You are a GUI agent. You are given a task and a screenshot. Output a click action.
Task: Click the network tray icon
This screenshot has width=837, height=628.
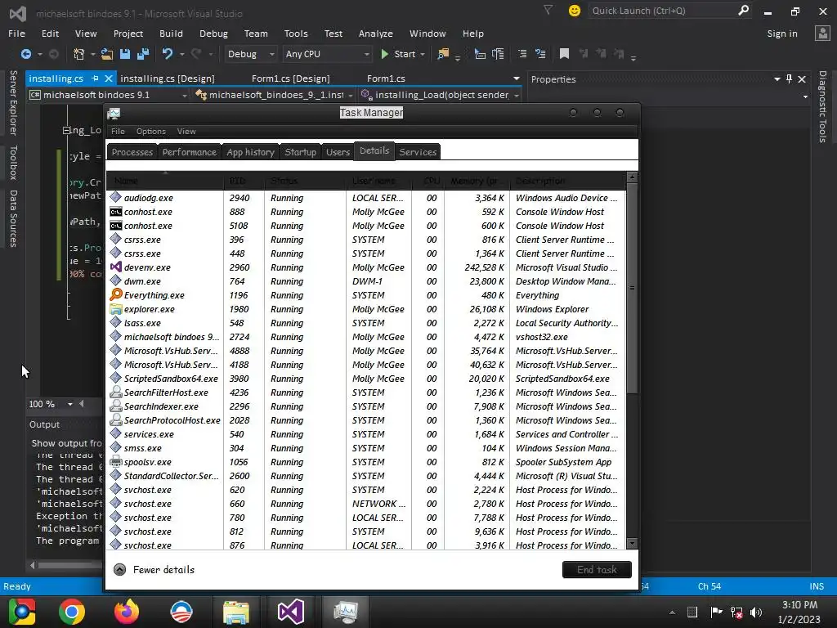point(736,612)
